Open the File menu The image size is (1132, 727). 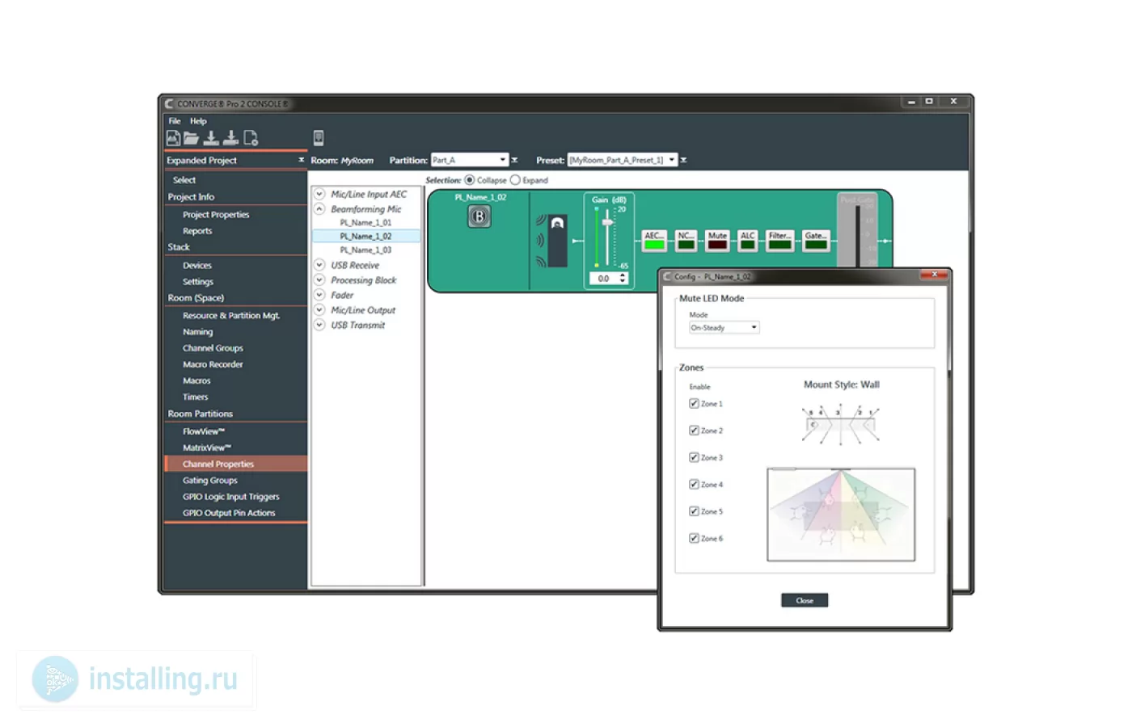(175, 121)
